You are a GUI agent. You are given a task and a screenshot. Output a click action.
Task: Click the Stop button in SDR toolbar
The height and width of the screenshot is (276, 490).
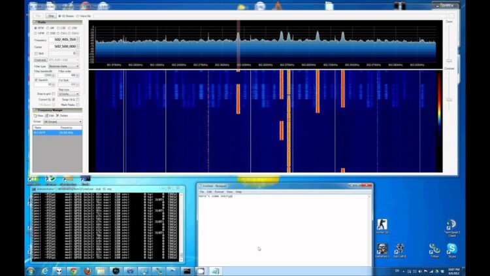(x=51, y=15)
